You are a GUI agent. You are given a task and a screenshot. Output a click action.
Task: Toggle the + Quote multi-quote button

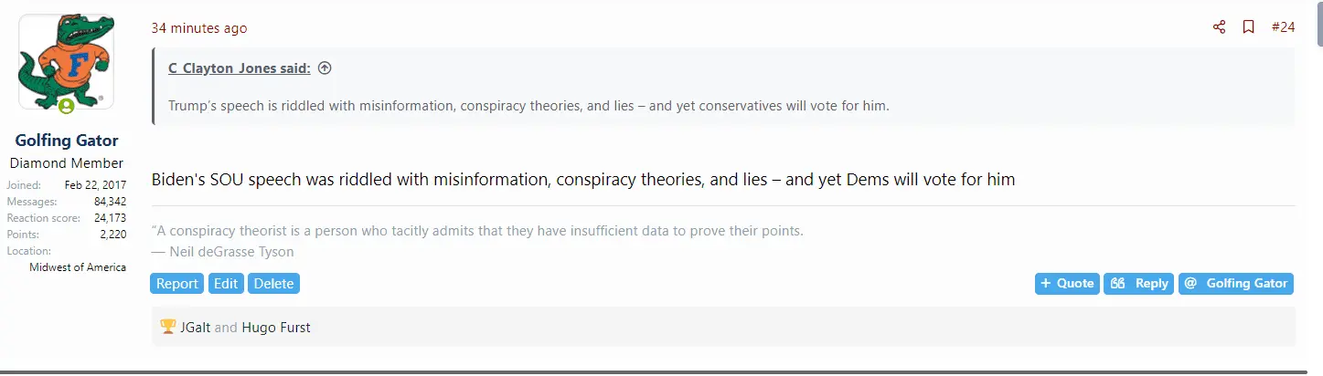1067,284
